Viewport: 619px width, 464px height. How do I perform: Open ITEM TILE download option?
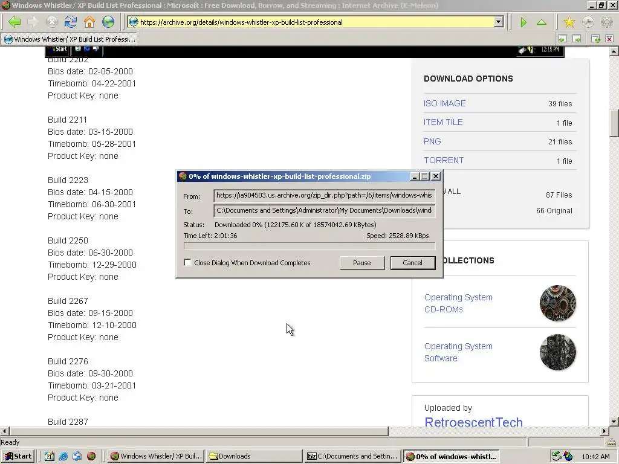(443, 122)
